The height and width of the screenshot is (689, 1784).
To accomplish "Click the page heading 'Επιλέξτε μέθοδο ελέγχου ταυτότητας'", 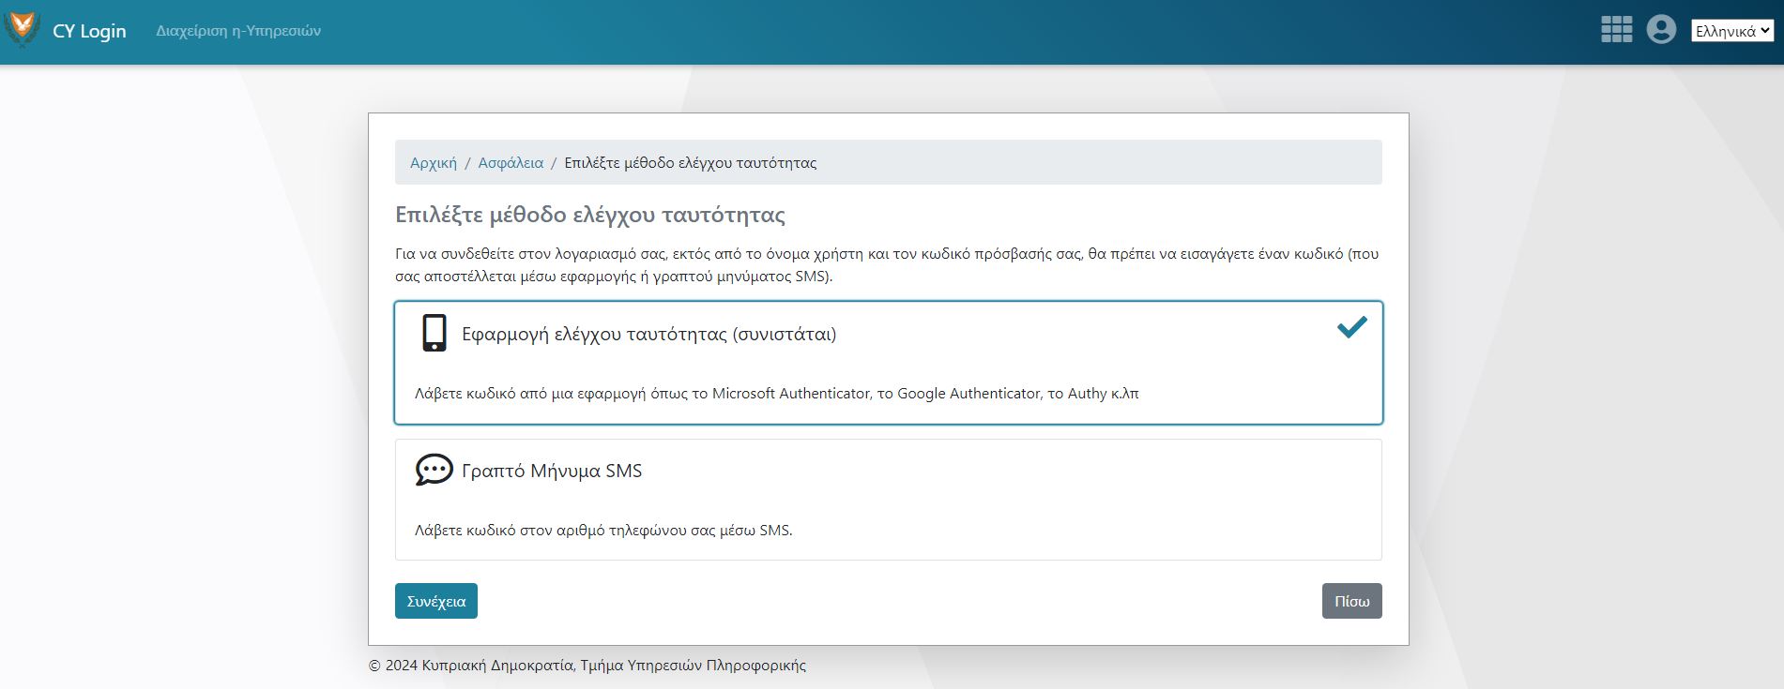I will click(589, 215).
